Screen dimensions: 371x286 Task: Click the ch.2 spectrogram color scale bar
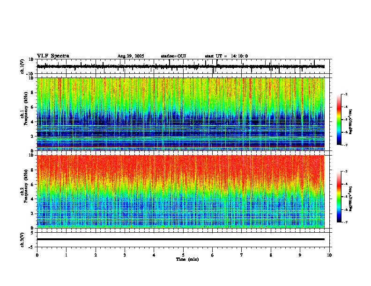(339, 197)
